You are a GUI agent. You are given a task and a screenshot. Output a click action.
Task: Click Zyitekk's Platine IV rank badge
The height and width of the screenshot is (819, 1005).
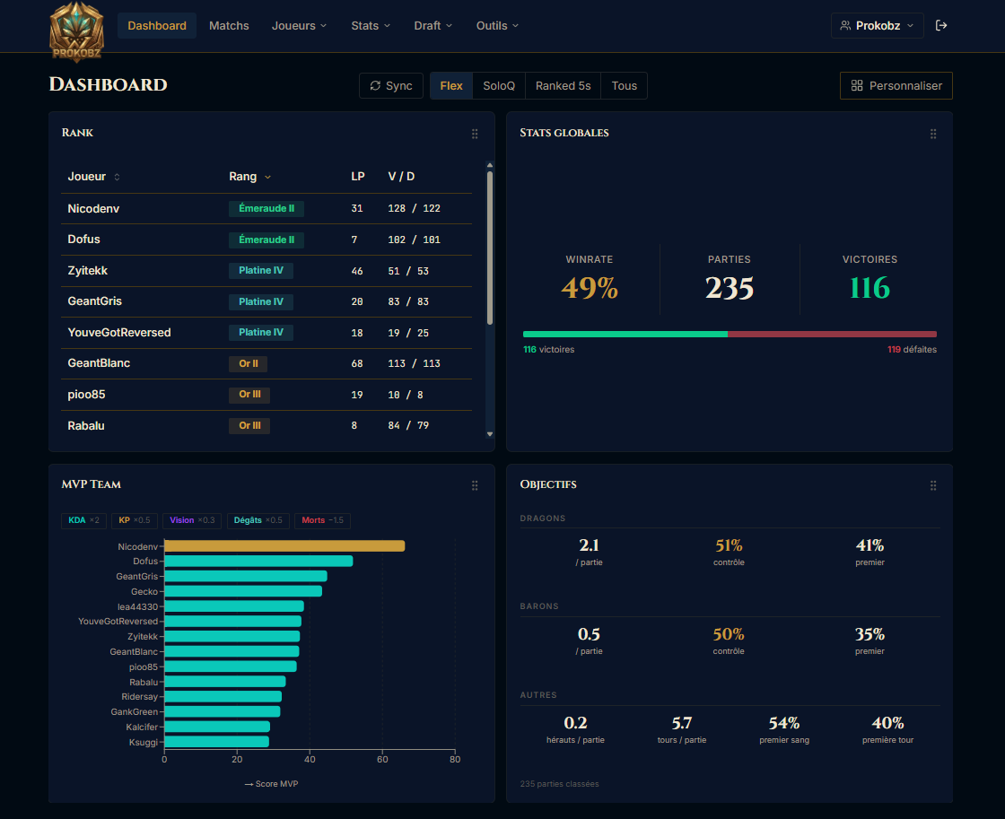[x=261, y=270]
